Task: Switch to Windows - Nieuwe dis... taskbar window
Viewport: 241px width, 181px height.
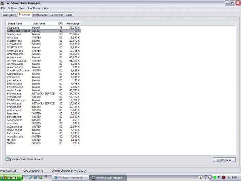Action: (70, 178)
